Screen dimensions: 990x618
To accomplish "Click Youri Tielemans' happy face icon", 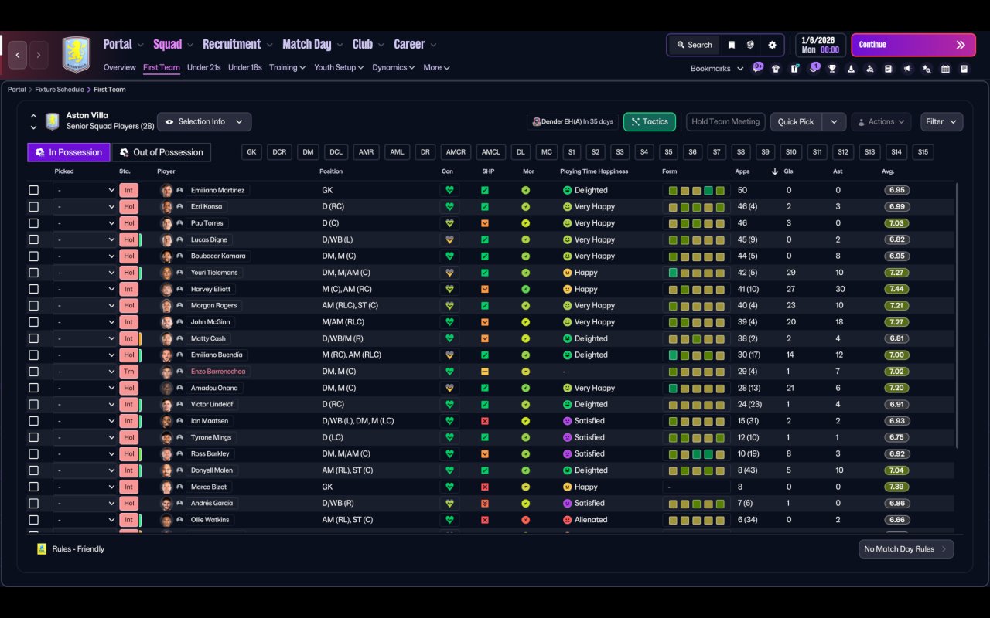I will pos(567,273).
